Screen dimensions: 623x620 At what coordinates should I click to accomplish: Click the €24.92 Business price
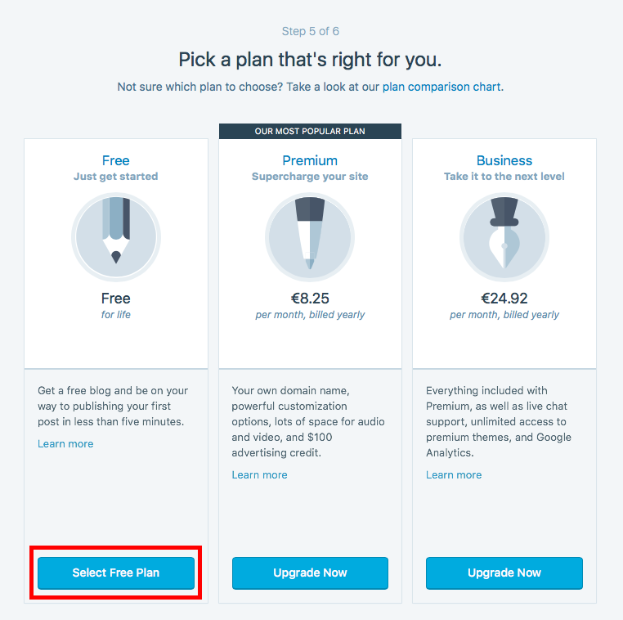point(504,298)
